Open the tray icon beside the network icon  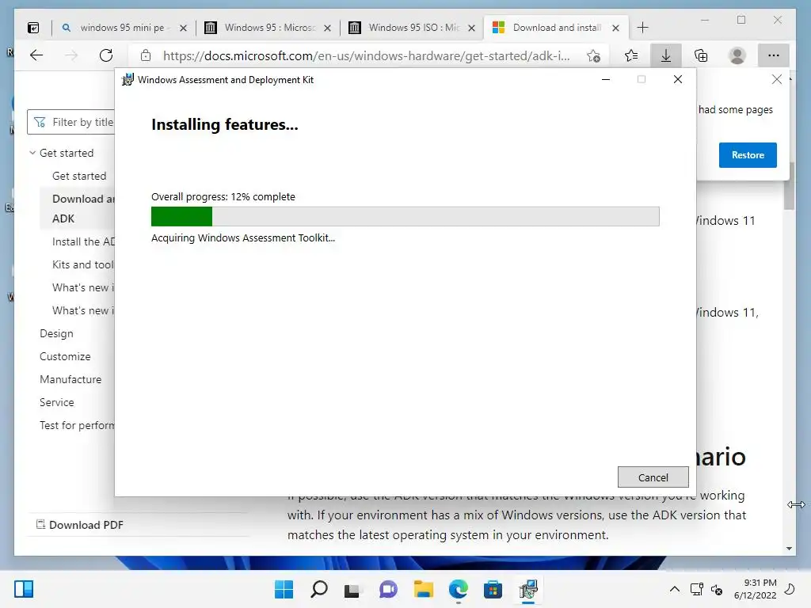click(717, 589)
